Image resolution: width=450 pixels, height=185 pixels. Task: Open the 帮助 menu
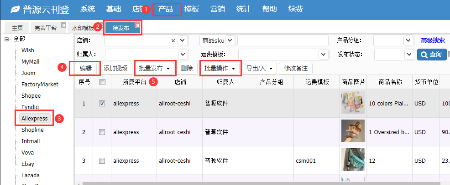pos(269,9)
